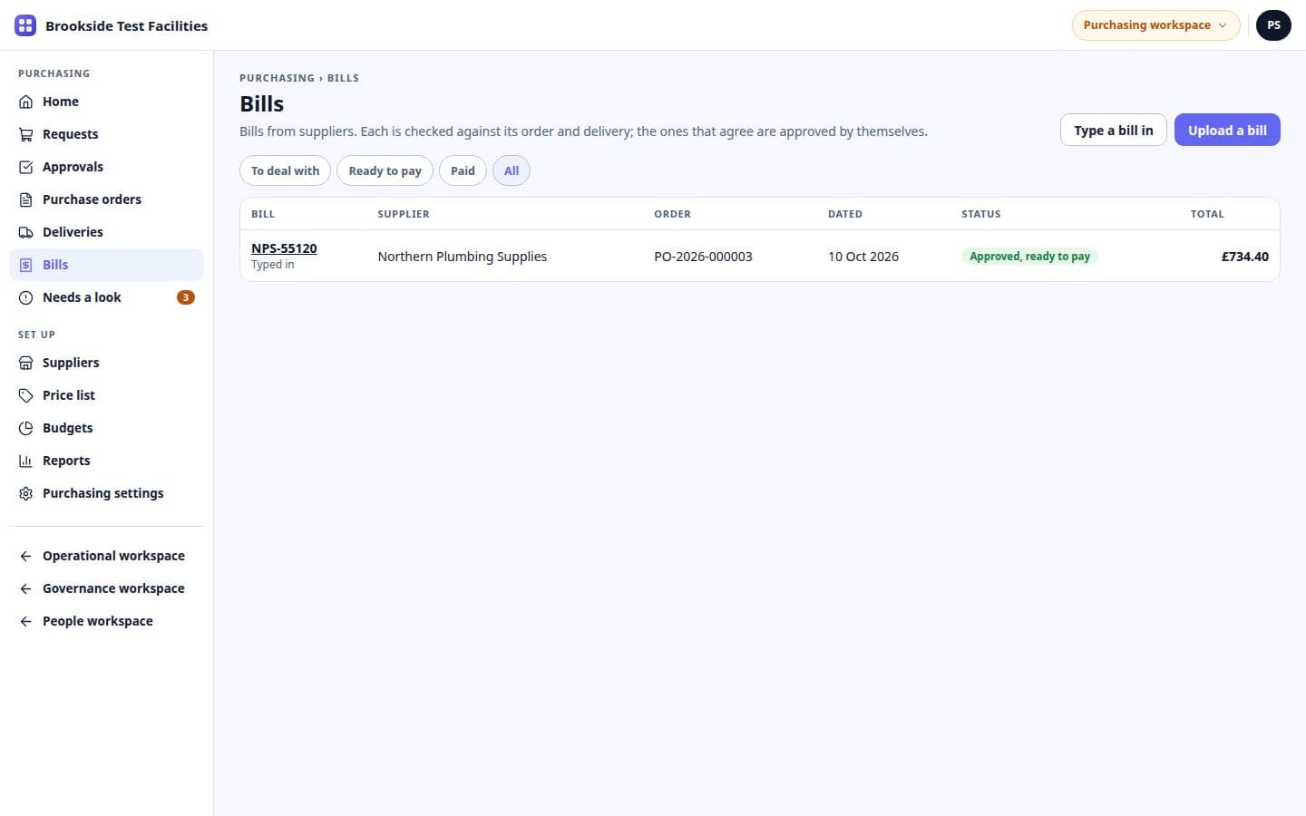
Task: Click the Needs a look alert icon
Action: coord(25,297)
